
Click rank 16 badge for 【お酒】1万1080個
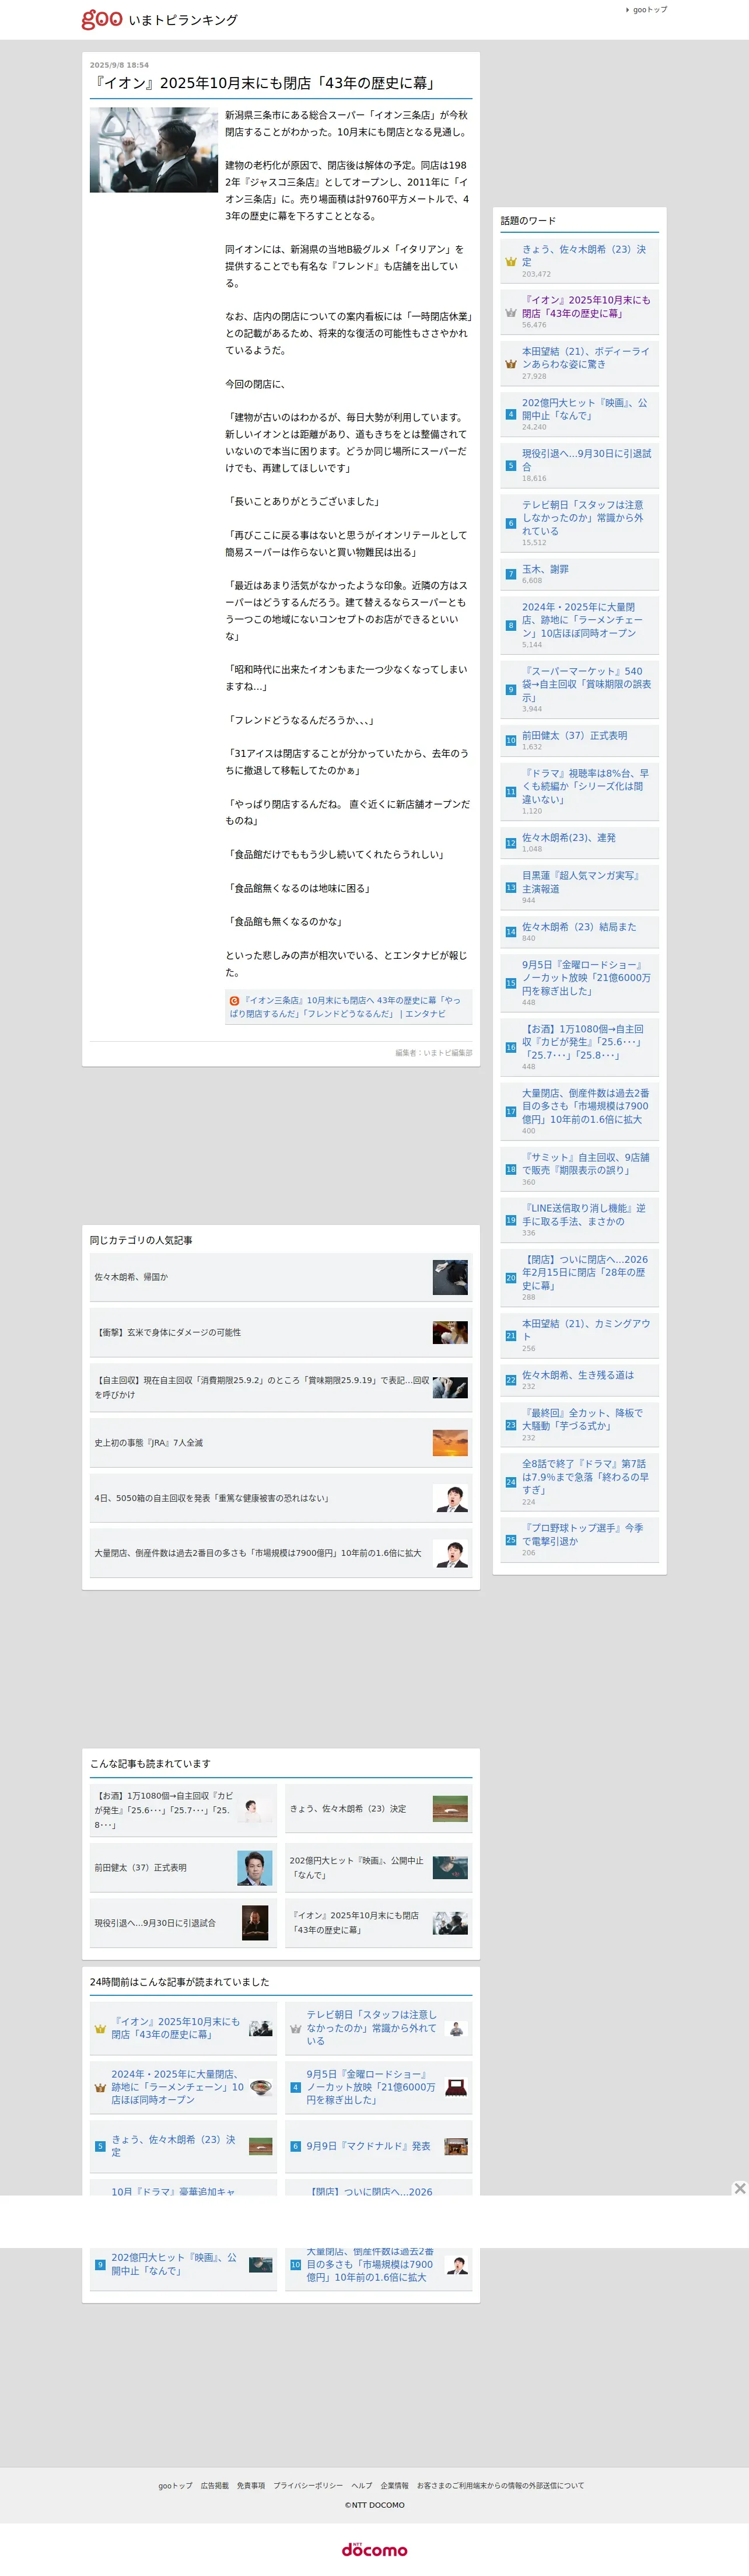[511, 1047]
